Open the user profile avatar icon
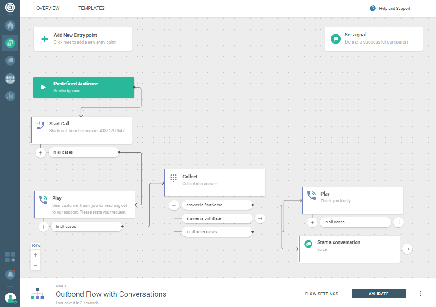436x307 pixels. 10,298
